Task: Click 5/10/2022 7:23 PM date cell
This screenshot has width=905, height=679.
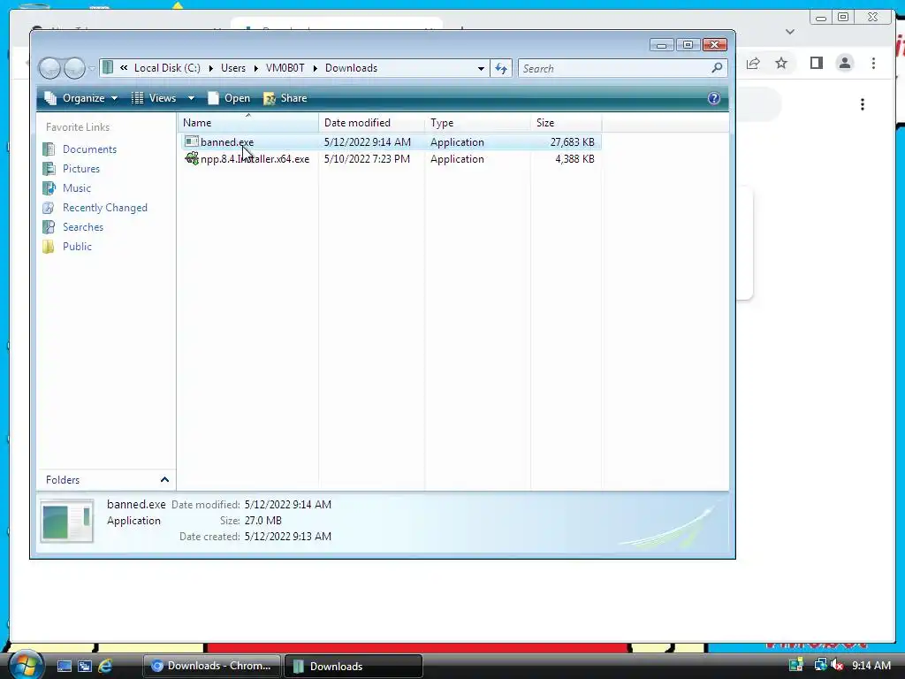Action: (367, 159)
